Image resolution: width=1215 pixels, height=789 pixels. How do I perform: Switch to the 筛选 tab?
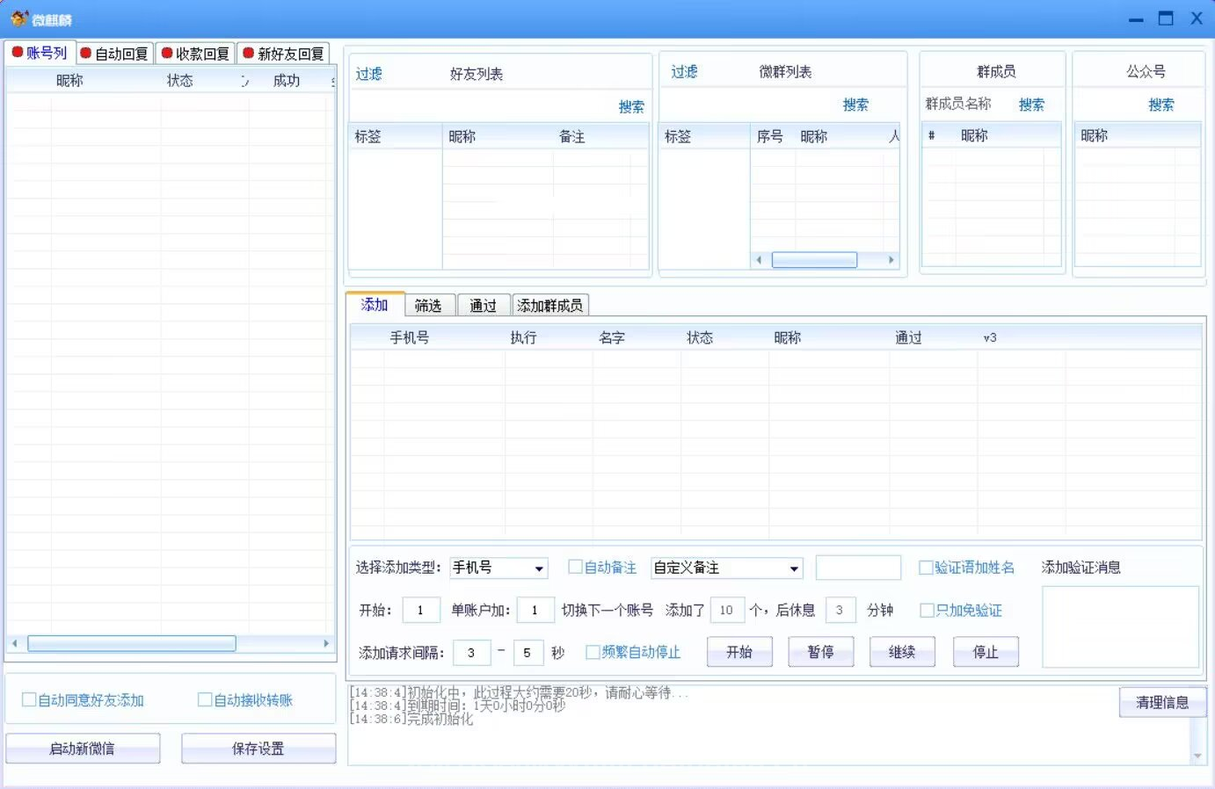428,306
